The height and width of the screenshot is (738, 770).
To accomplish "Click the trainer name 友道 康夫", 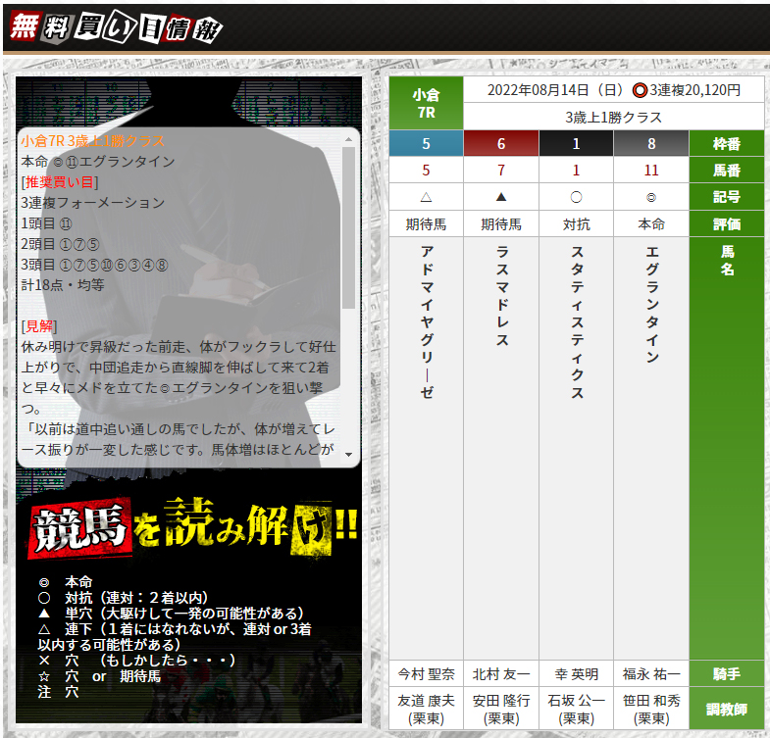I will pyautogui.click(x=426, y=710).
